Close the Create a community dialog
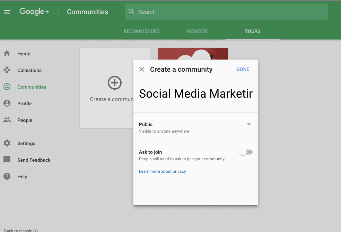The image size is (341, 232). (142, 69)
